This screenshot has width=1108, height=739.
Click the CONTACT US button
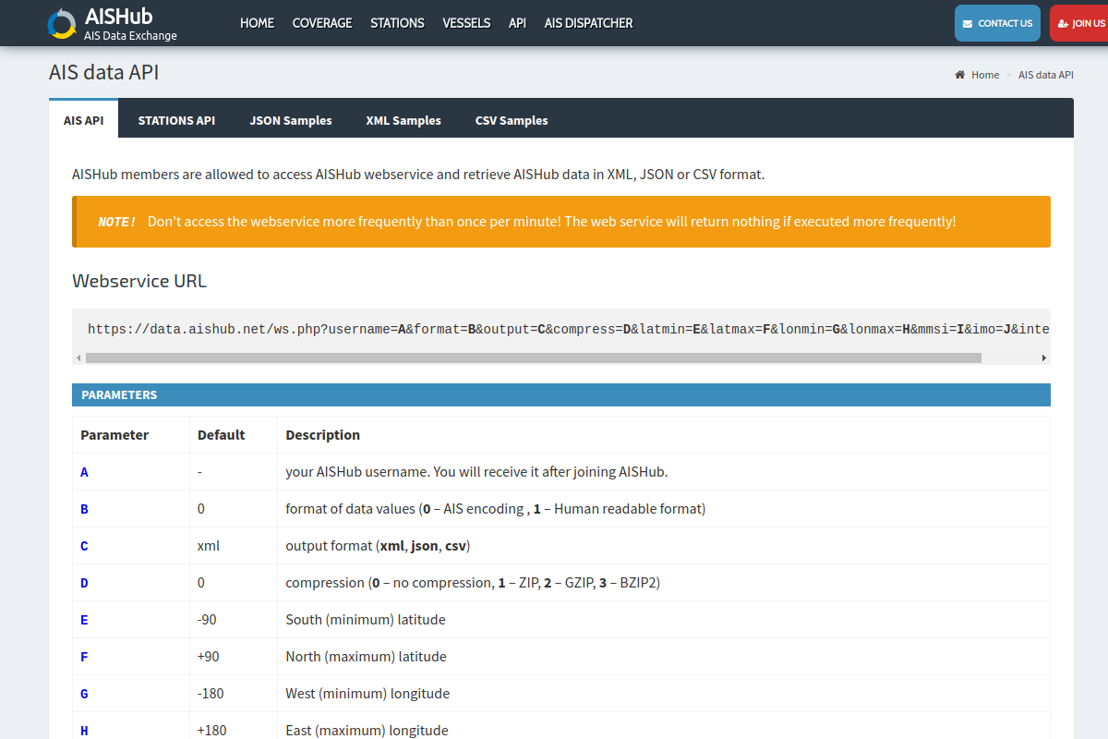(x=997, y=23)
